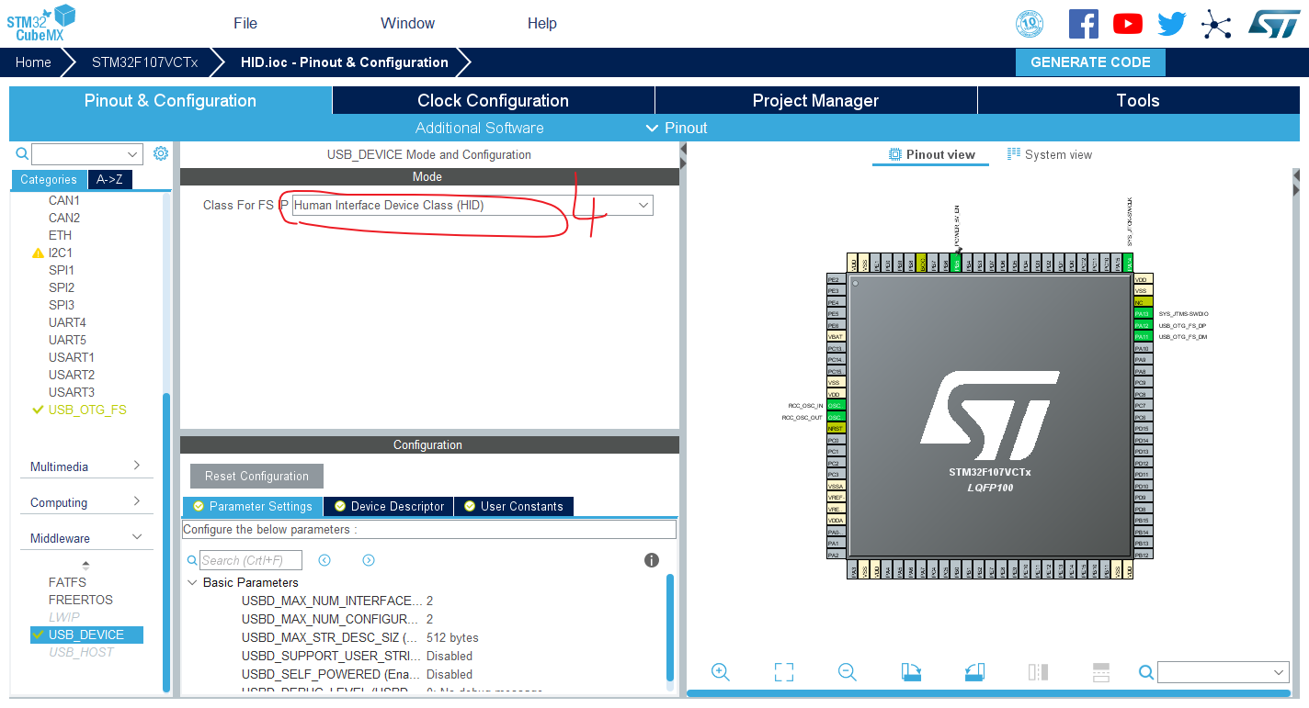This screenshot has width=1309, height=708.
Task: Open the Pinout menu chevron
Action: point(653,128)
